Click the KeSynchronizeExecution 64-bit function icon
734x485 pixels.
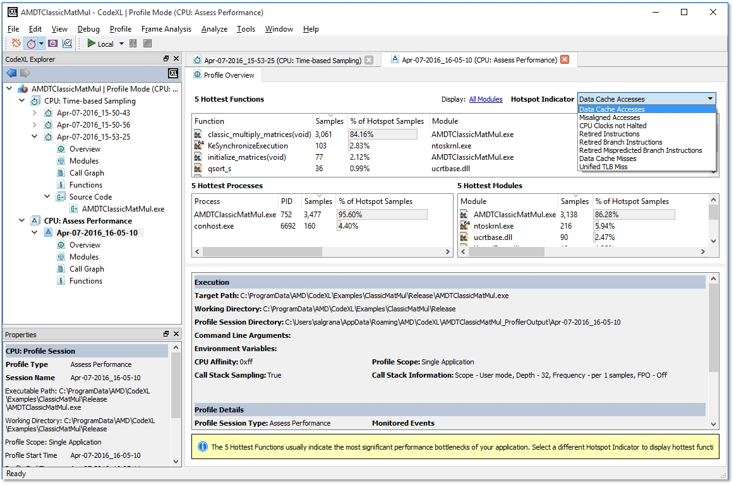click(199, 145)
